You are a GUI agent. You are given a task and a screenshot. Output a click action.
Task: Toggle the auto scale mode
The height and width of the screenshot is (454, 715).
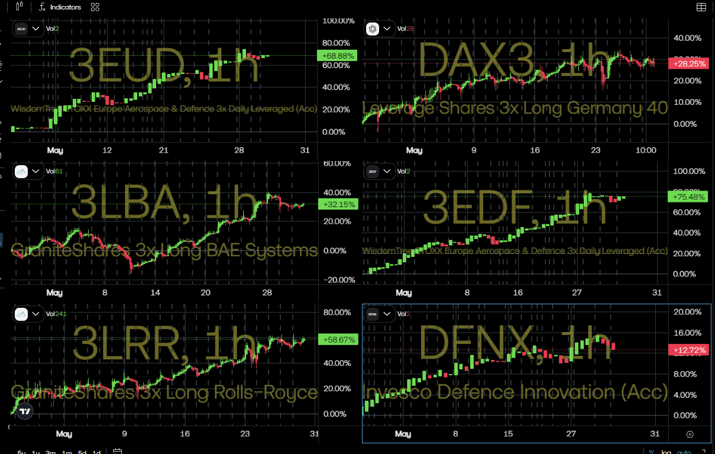684,451
